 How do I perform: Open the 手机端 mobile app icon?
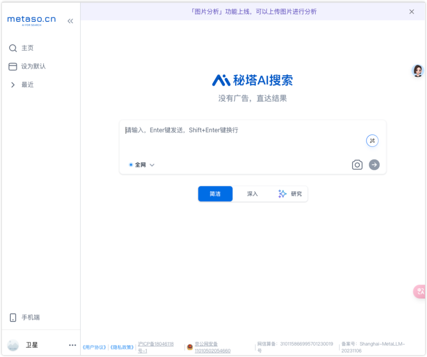coord(13,317)
